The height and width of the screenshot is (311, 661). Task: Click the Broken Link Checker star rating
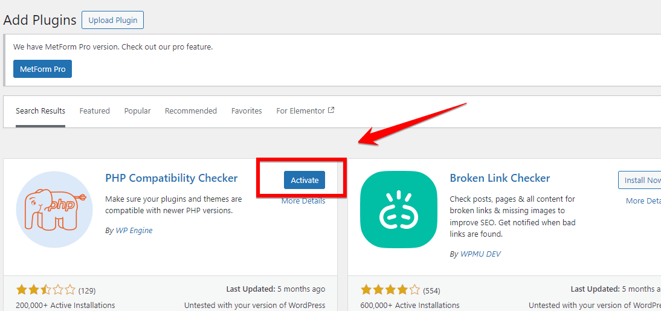pos(390,290)
